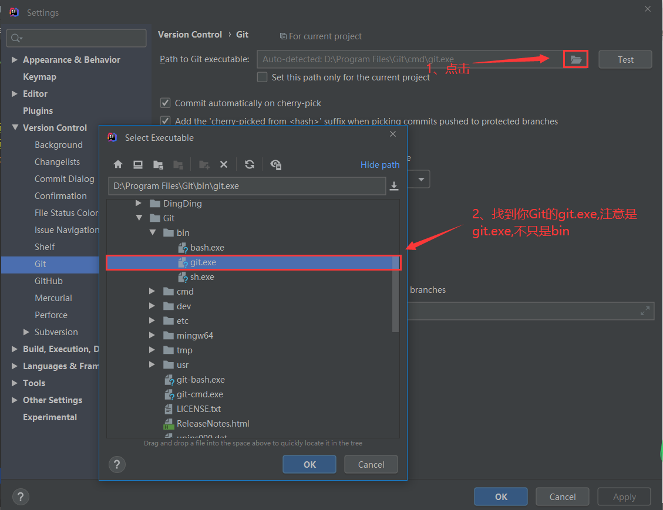Screen dimensions: 663x510
Task: Open Confirmation settings page
Action: point(60,196)
